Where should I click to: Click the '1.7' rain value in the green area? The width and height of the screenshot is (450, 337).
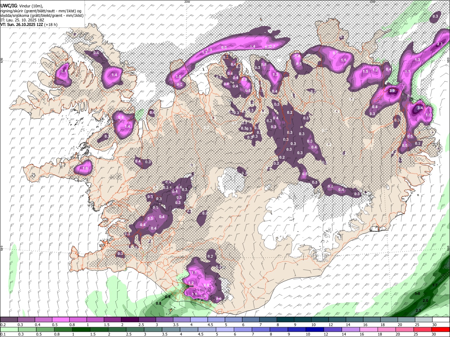(x=435, y=285)
